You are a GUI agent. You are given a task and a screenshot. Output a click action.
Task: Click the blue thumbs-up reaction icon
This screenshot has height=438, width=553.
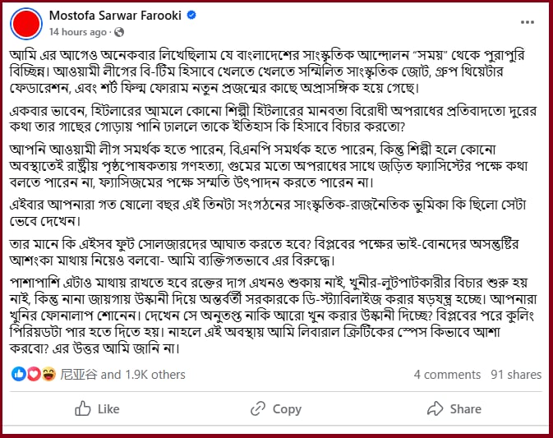pos(19,374)
